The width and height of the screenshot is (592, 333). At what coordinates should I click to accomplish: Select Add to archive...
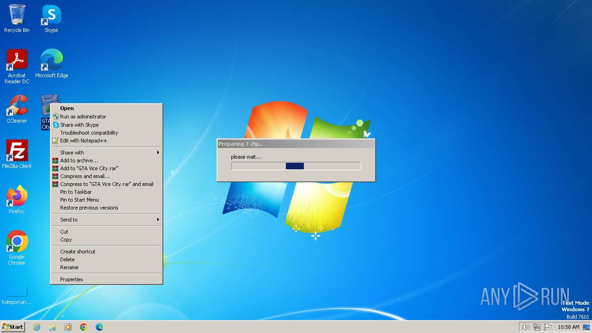point(106,160)
